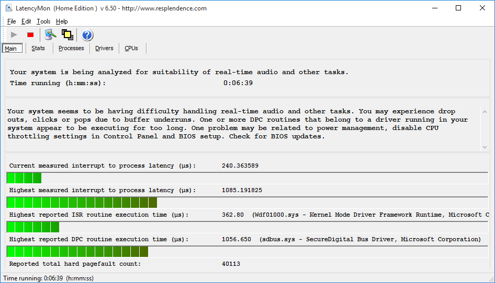Switch to the Main tab
495x283 pixels.
pos(13,48)
